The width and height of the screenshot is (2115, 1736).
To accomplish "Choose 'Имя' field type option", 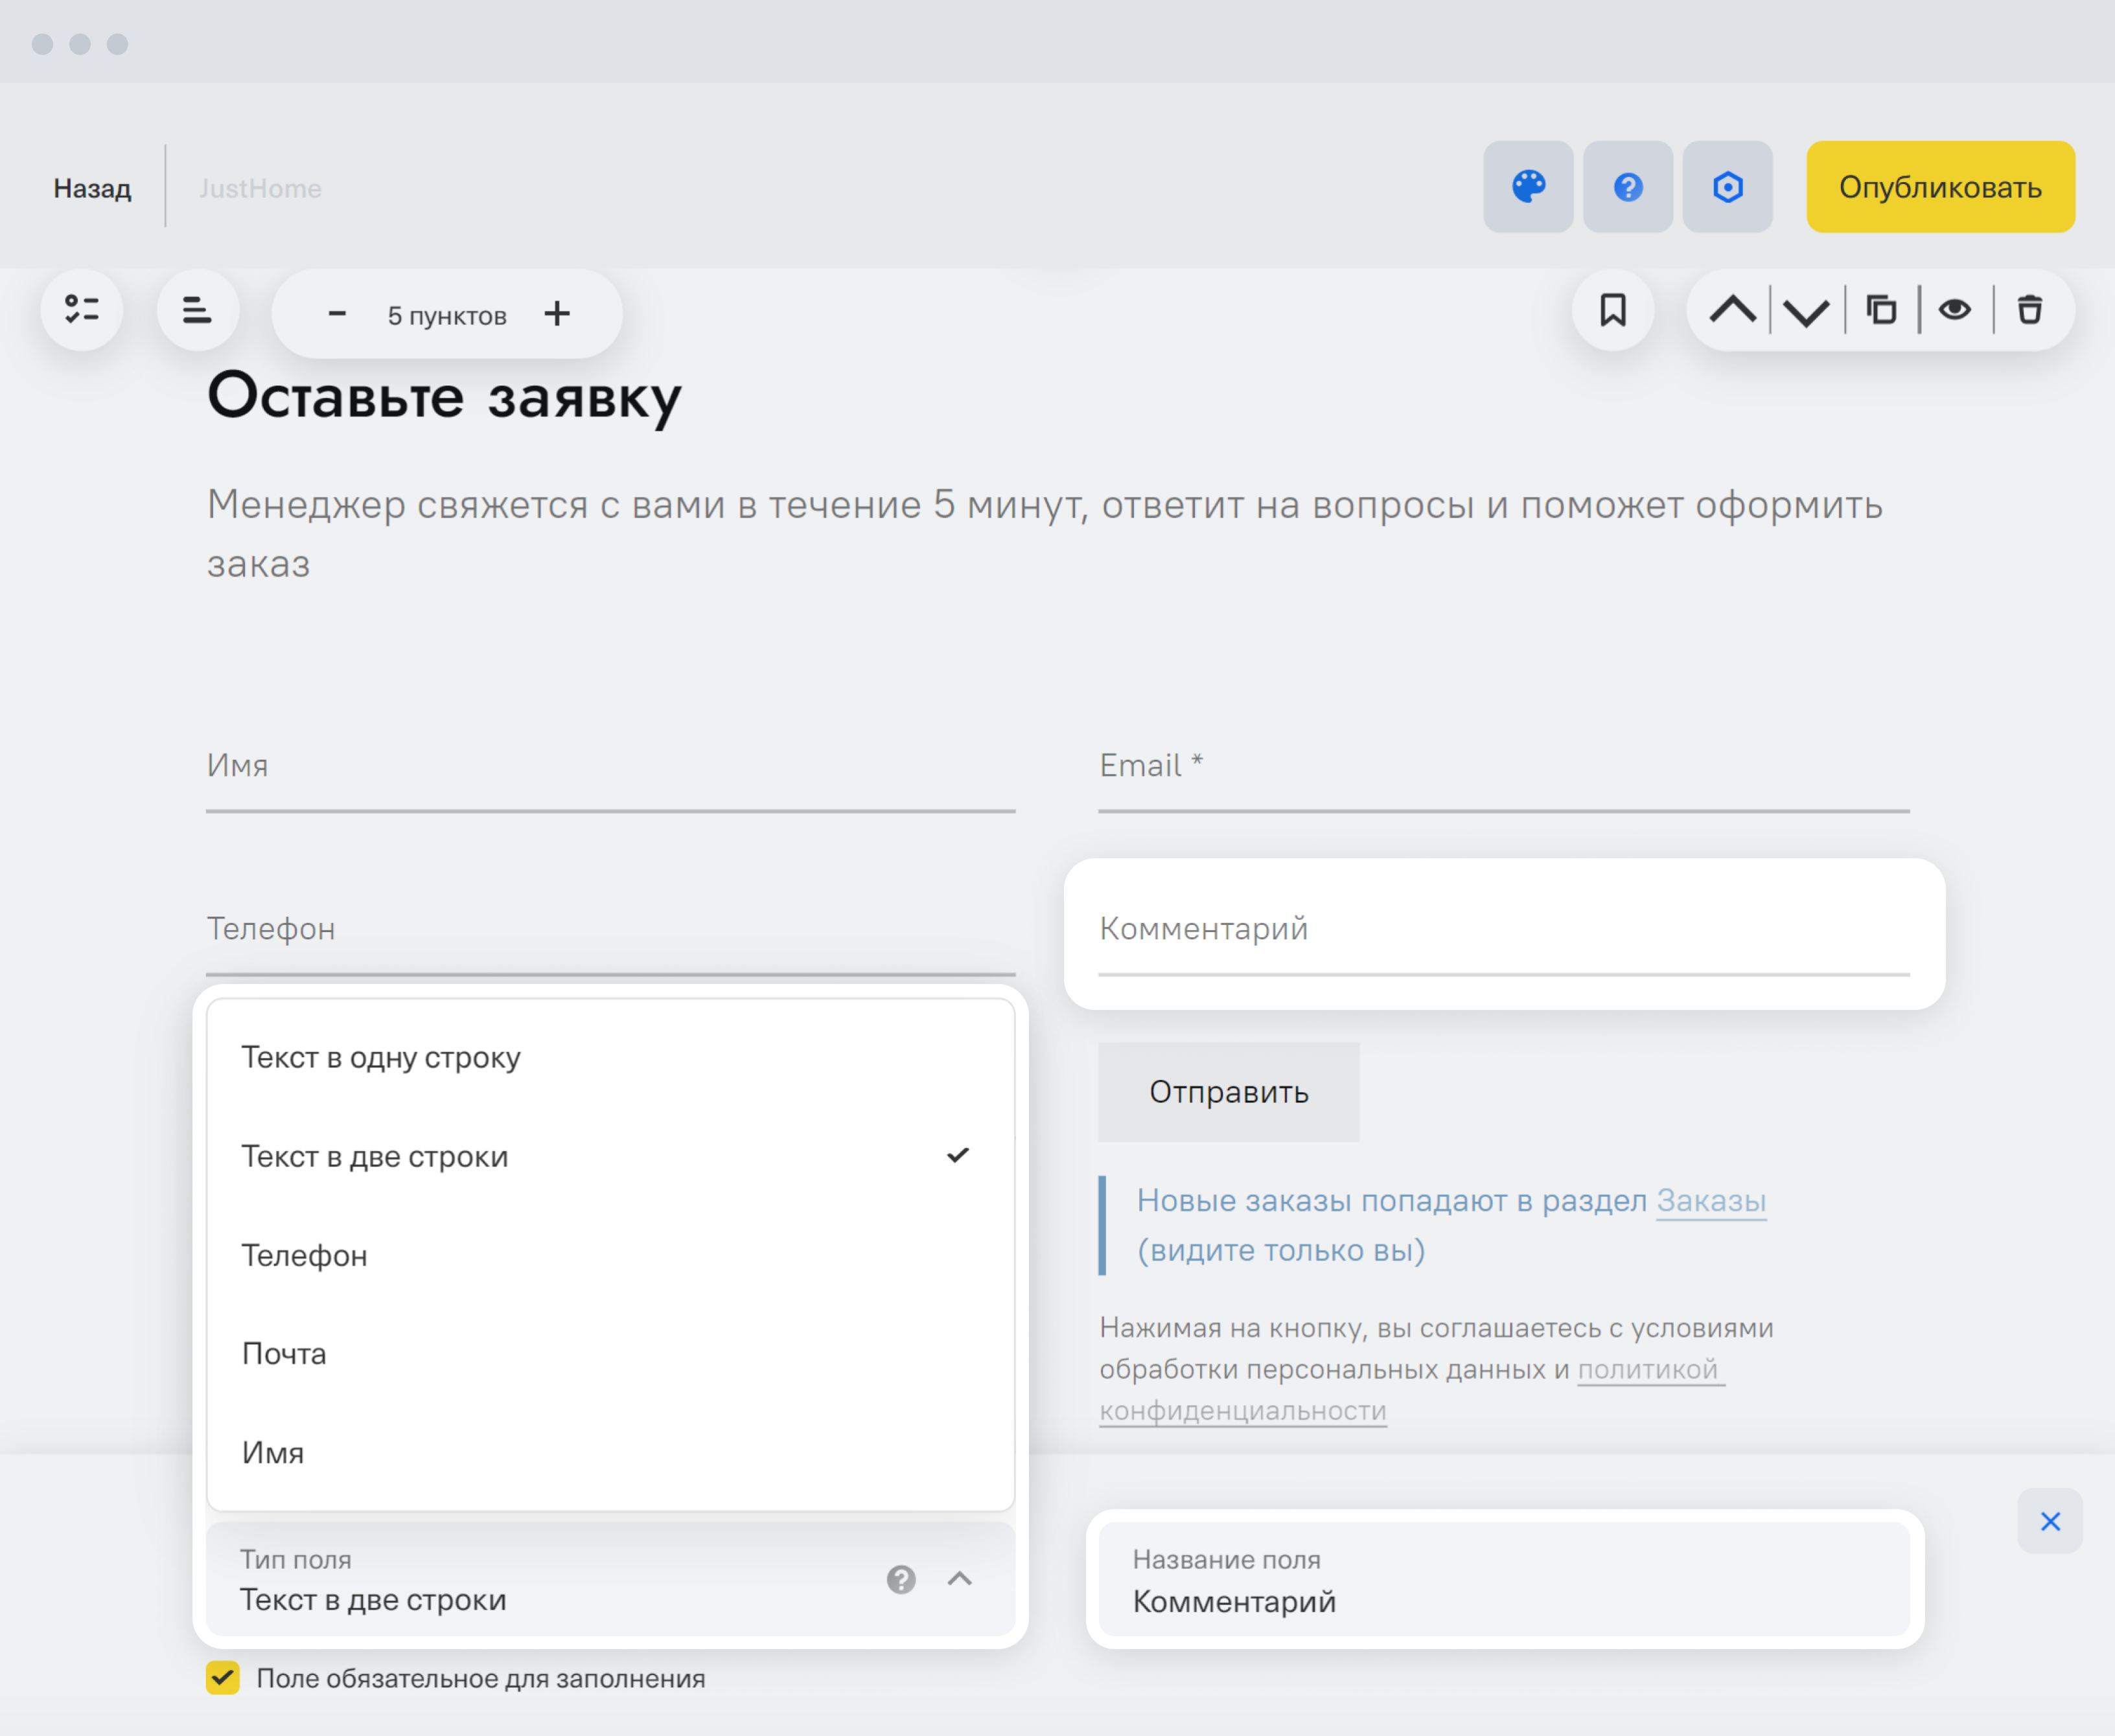I will (x=610, y=1452).
